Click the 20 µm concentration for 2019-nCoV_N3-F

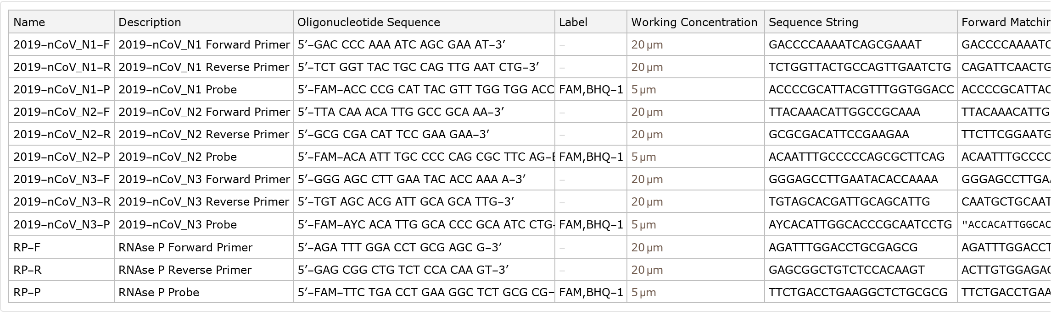click(x=647, y=179)
